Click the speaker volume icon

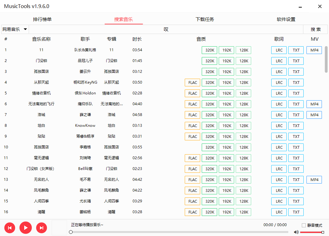pos(296,232)
